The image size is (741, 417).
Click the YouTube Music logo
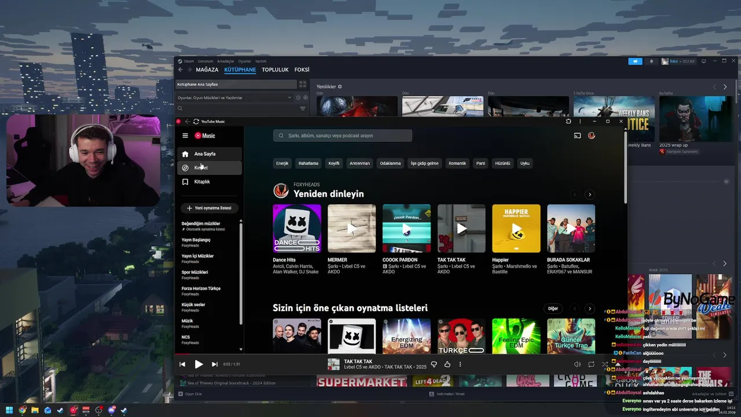pos(205,136)
